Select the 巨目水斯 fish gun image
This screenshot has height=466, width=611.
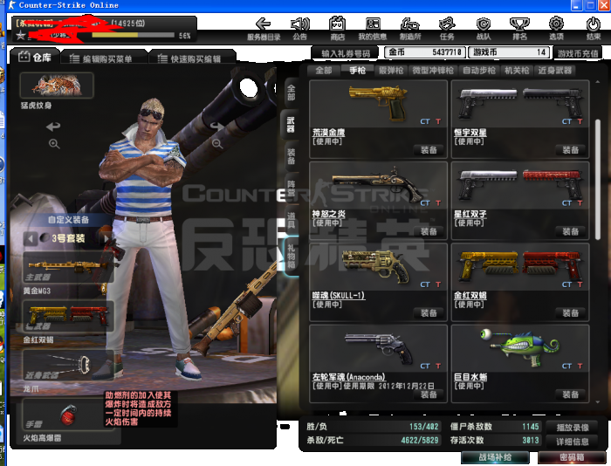click(x=520, y=347)
